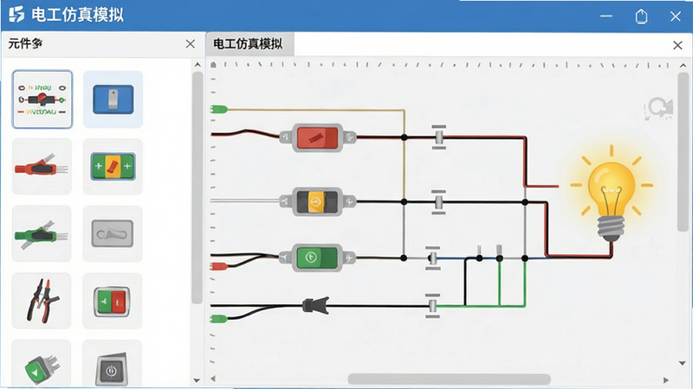Click the junction node after the yellow switch
Image resolution: width=693 pixels, height=389 pixels.
(404, 201)
